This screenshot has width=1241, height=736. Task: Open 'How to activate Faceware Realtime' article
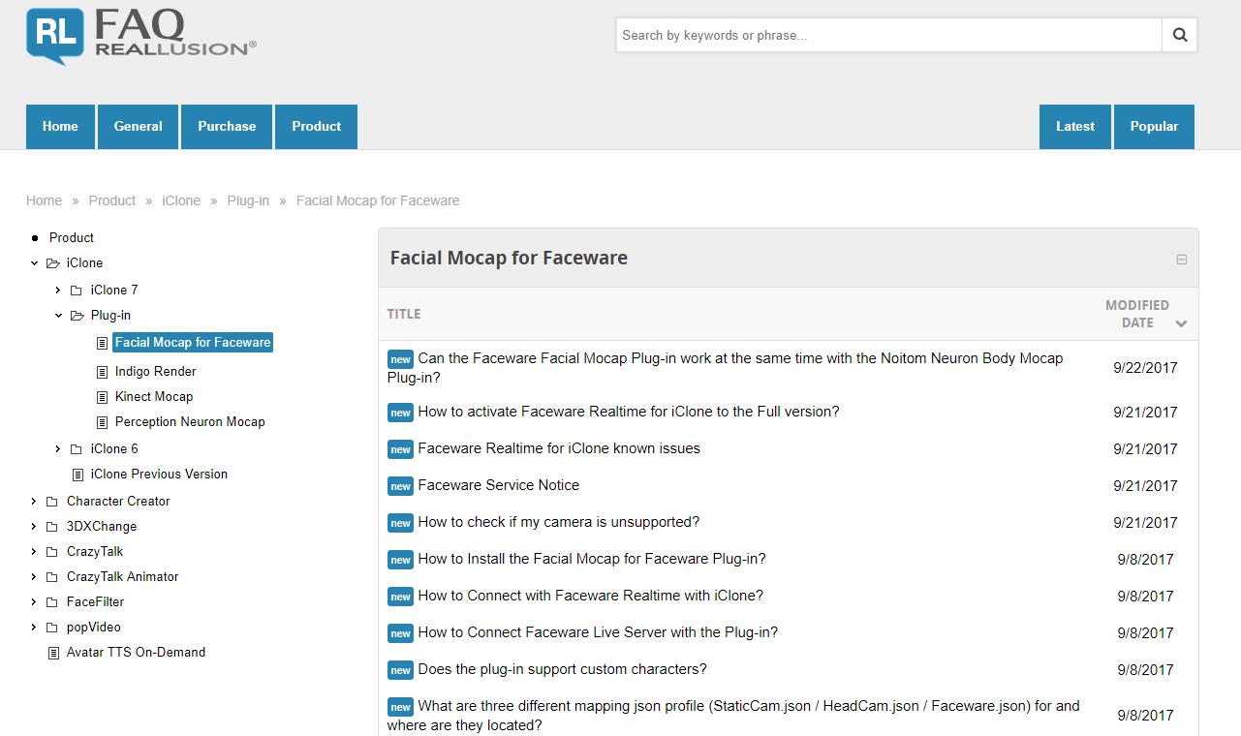pyautogui.click(x=629, y=412)
